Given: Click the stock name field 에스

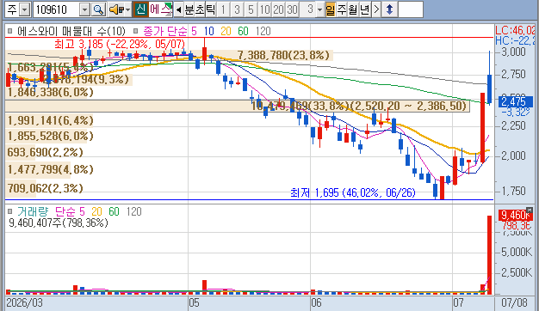Looking at the screenshot, I should tap(160, 9).
